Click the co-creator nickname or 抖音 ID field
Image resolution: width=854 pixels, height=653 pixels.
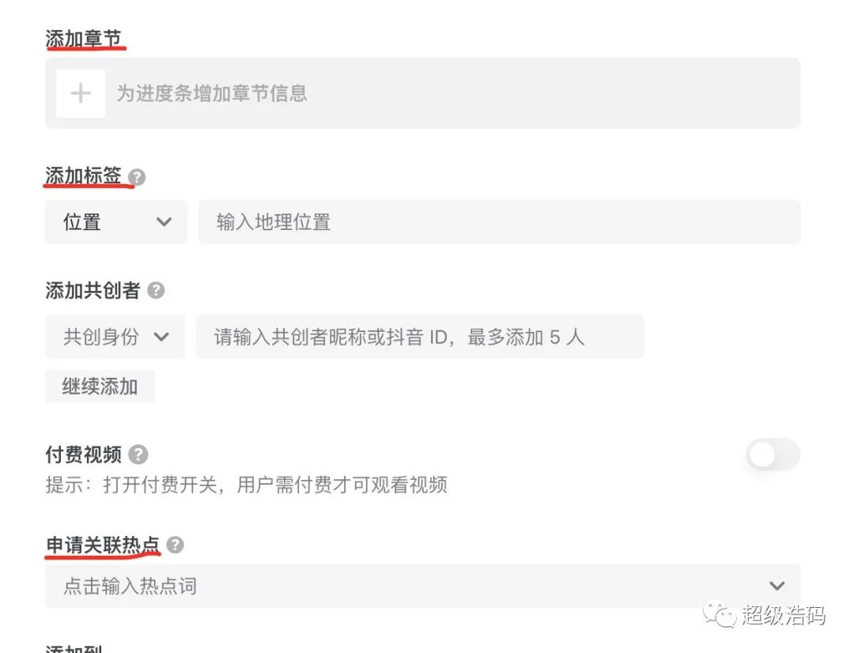click(x=419, y=337)
